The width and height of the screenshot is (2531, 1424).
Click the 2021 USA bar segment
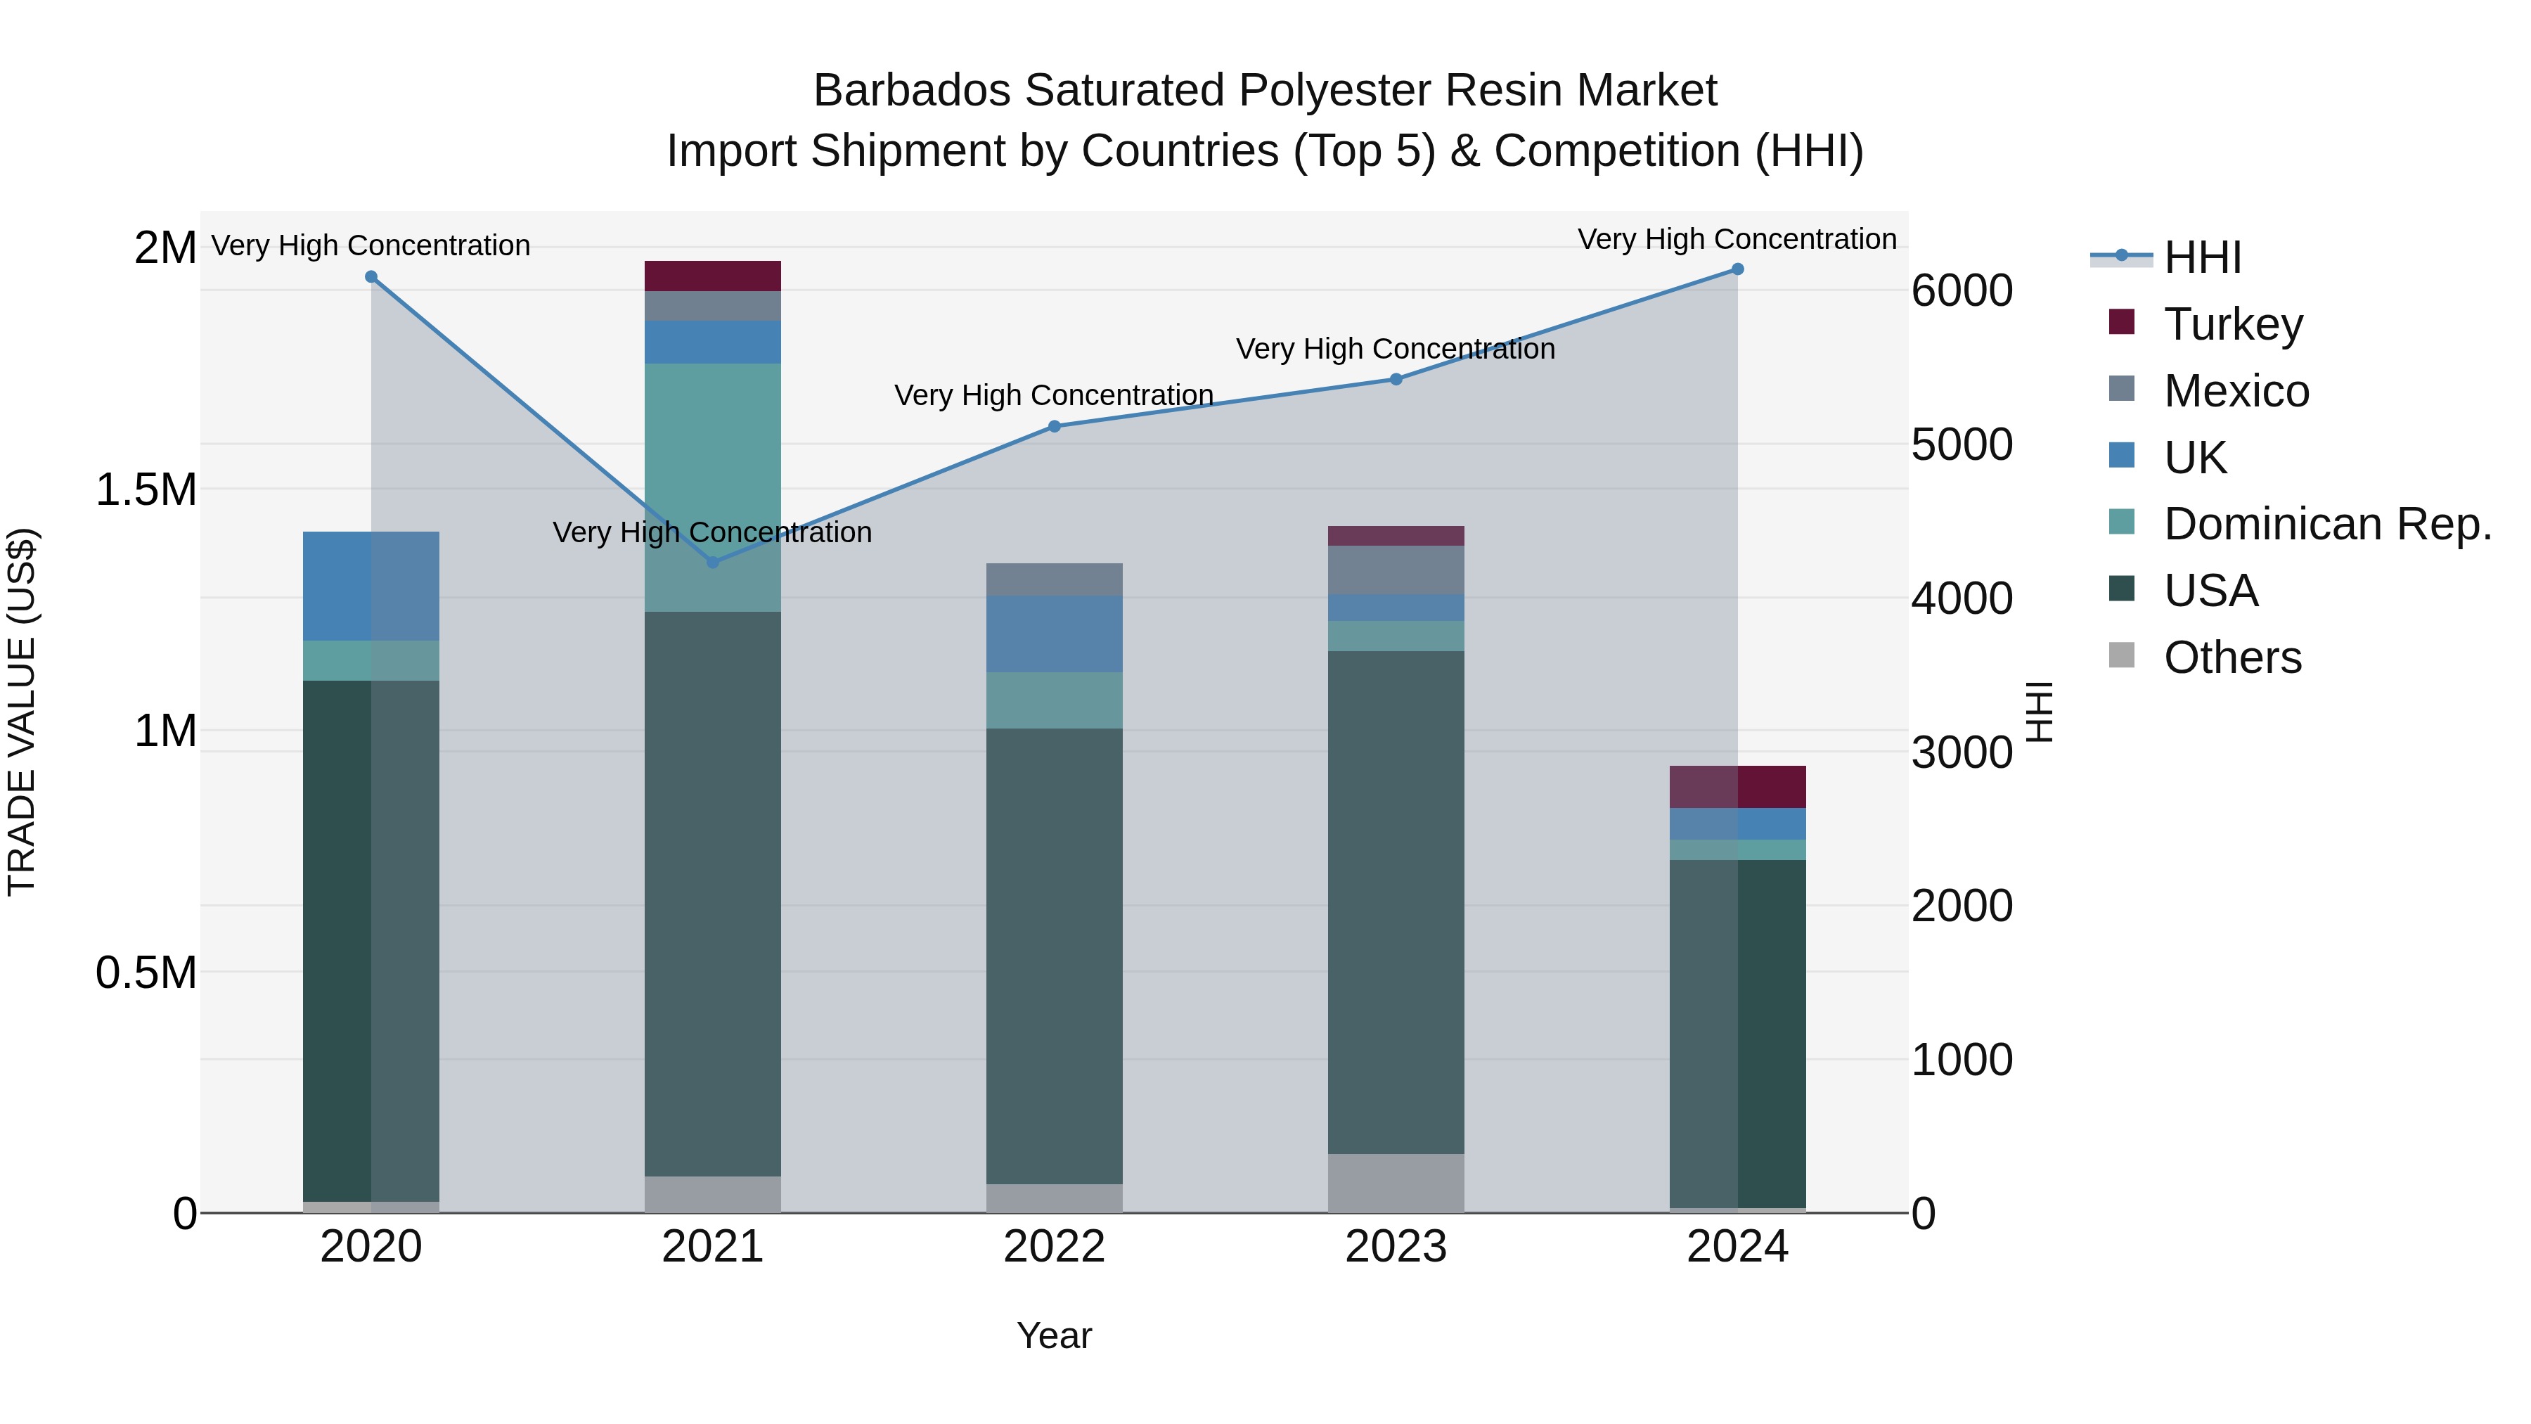point(712,894)
